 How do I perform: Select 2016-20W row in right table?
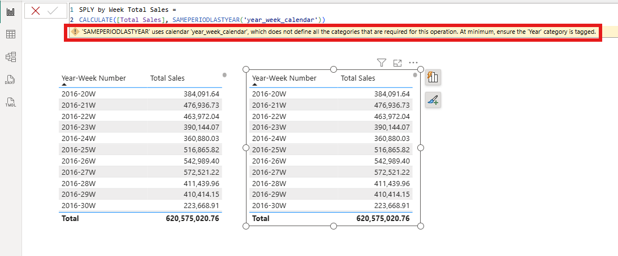(x=331, y=94)
